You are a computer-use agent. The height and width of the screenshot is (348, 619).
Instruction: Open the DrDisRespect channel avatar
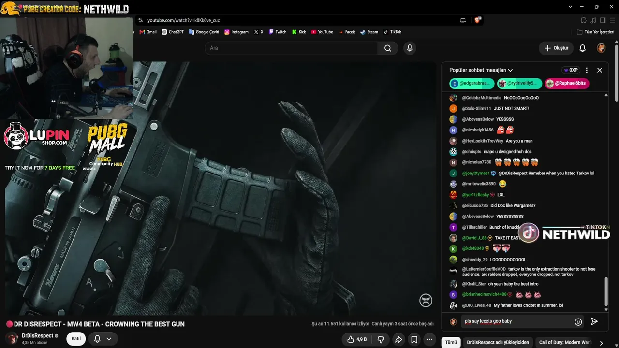tap(11, 338)
